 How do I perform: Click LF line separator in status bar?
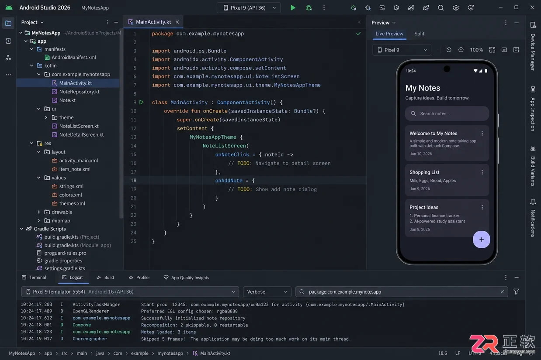coord(458,353)
